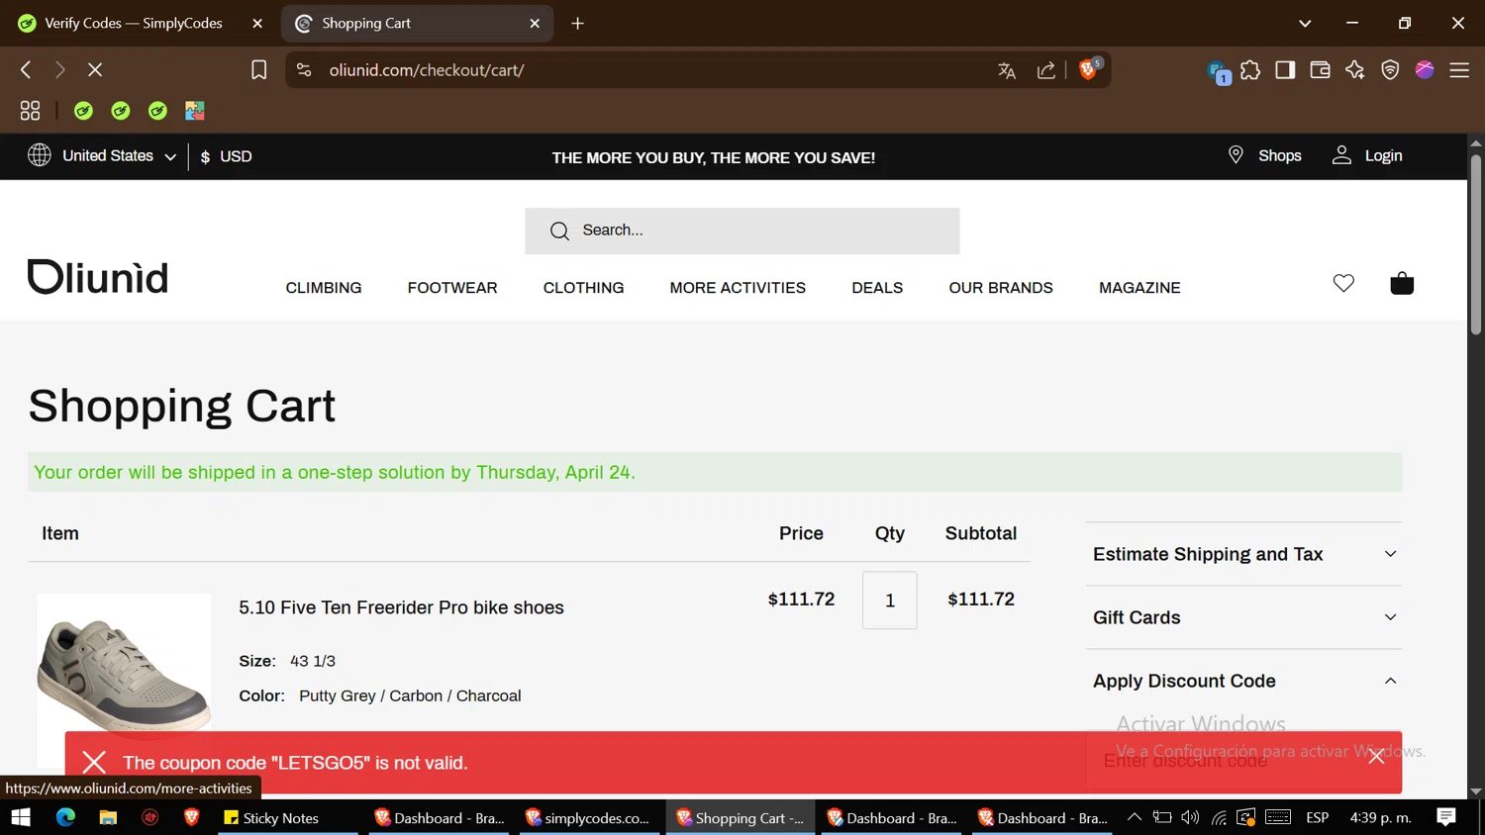Open the Windows notification center
This screenshot has width=1485, height=835.
(1446, 817)
